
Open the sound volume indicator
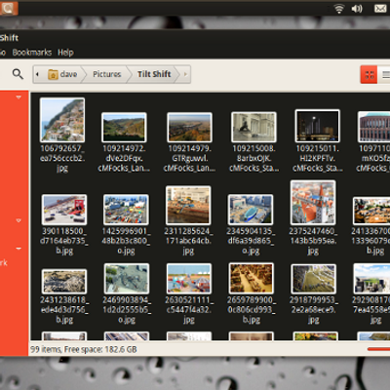357,9
